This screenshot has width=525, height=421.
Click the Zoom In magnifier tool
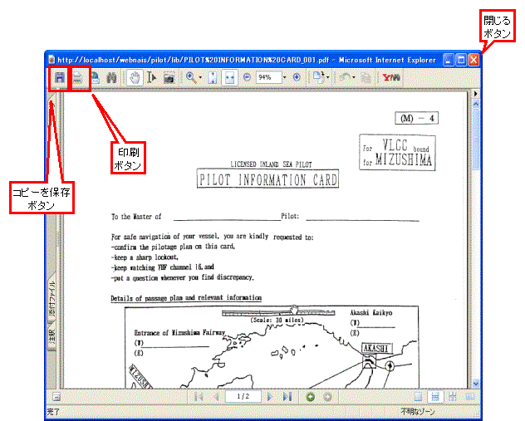pyautogui.click(x=191, y=77)
